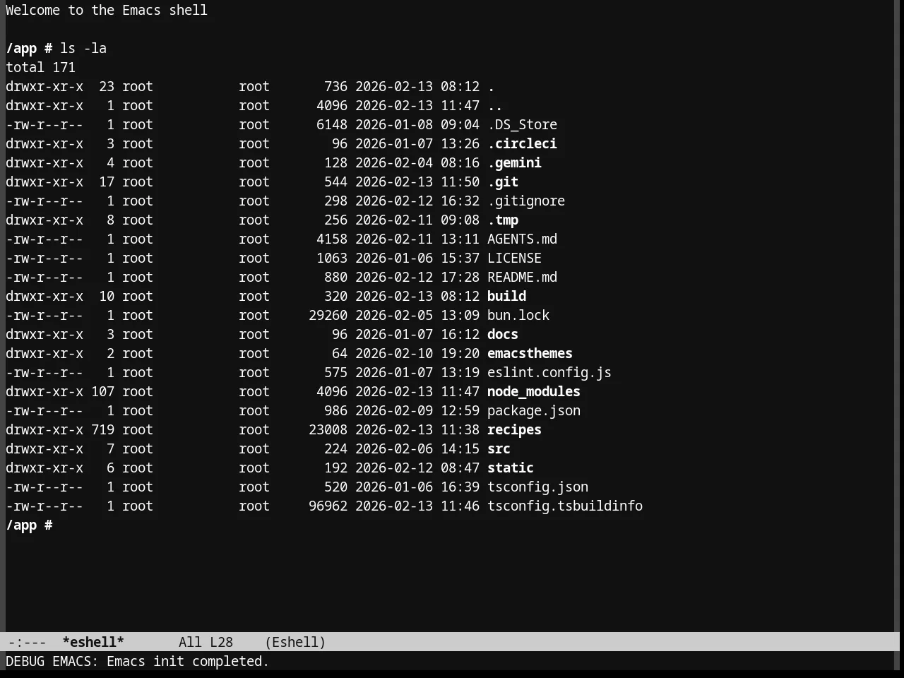This screenshot has height=678, width=904.
Task: Click the 2026-02-12 17:28 timestamp of README.md
Action: (417, 278)
